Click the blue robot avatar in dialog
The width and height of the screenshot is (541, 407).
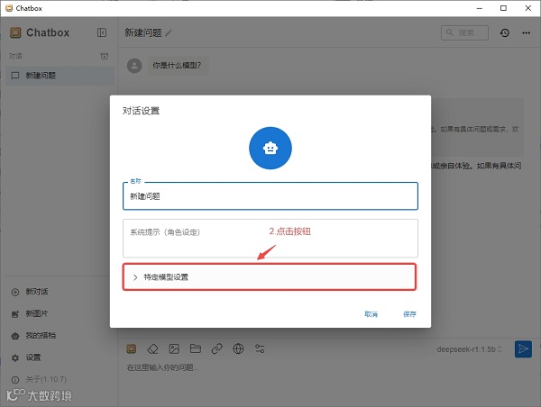point(270,149)
